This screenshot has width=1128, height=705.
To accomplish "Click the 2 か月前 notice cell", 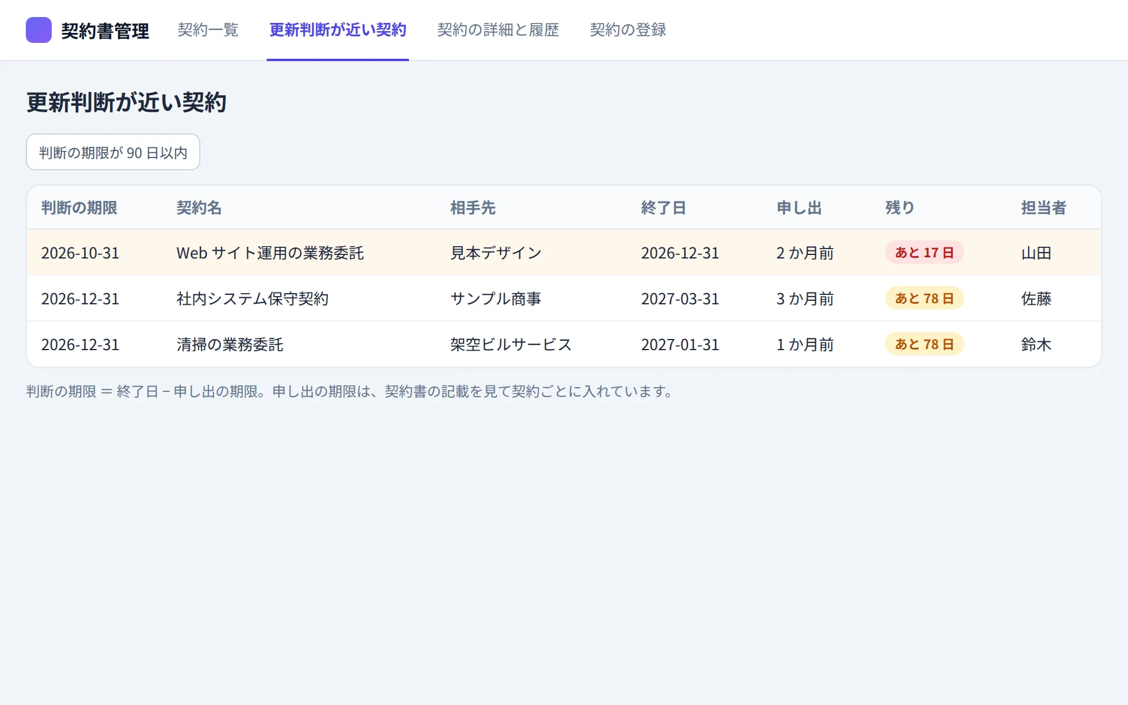I will tap(805, 253).
